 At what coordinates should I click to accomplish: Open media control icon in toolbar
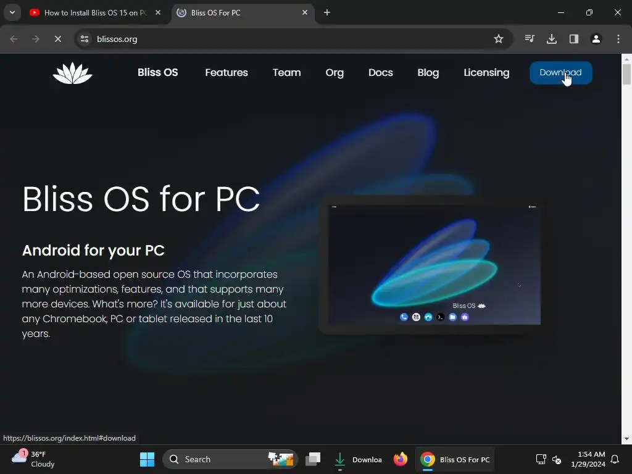point(530,39)
